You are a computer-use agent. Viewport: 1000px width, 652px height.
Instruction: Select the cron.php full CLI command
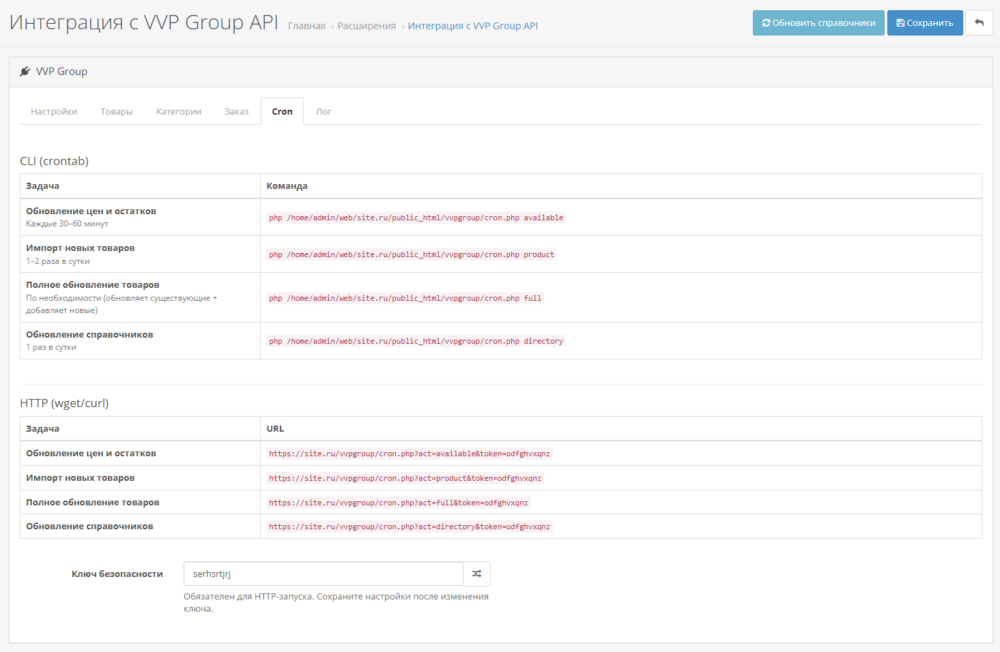405,298
